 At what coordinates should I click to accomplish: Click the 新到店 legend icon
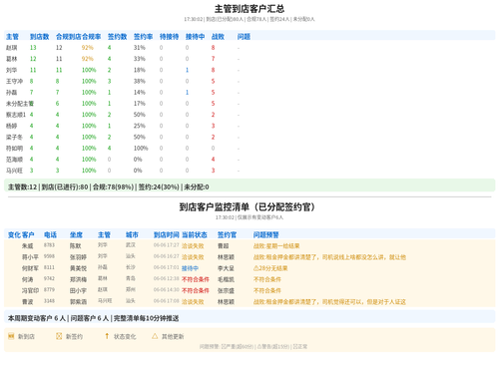[x=11, y=336]
